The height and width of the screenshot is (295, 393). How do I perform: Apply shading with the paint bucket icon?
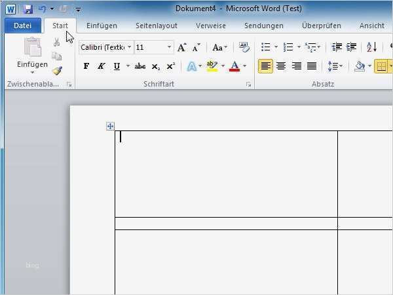click(x=360, y=66)
